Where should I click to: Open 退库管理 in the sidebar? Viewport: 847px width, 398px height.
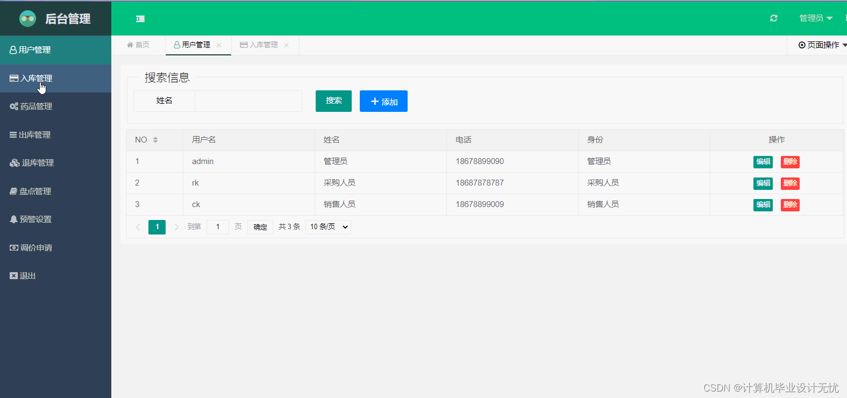(55, 163)
